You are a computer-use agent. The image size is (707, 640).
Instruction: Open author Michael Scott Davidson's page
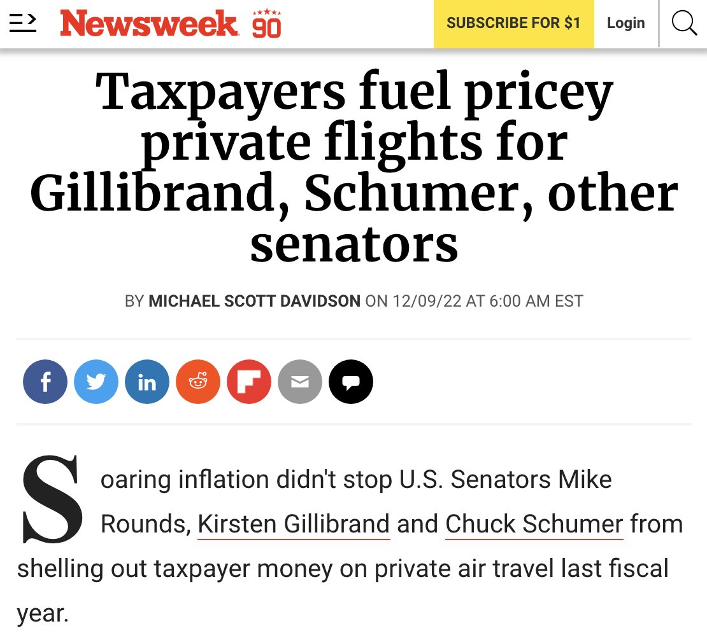coord(254,301)
